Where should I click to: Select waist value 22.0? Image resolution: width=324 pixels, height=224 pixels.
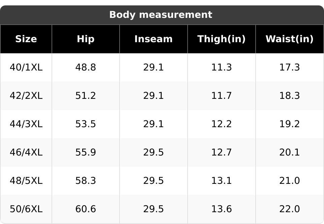pyautogui.click(x=290, y=209)
